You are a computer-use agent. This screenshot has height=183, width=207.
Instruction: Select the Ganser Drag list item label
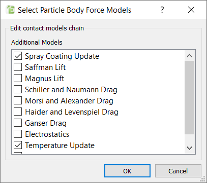46,123
